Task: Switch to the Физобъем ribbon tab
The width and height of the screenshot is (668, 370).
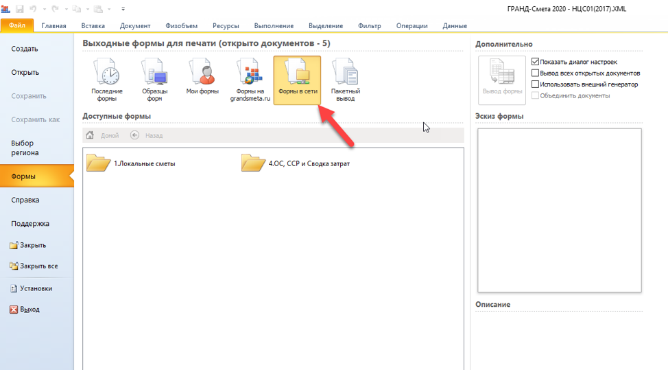Action: [x=182, y=25]
